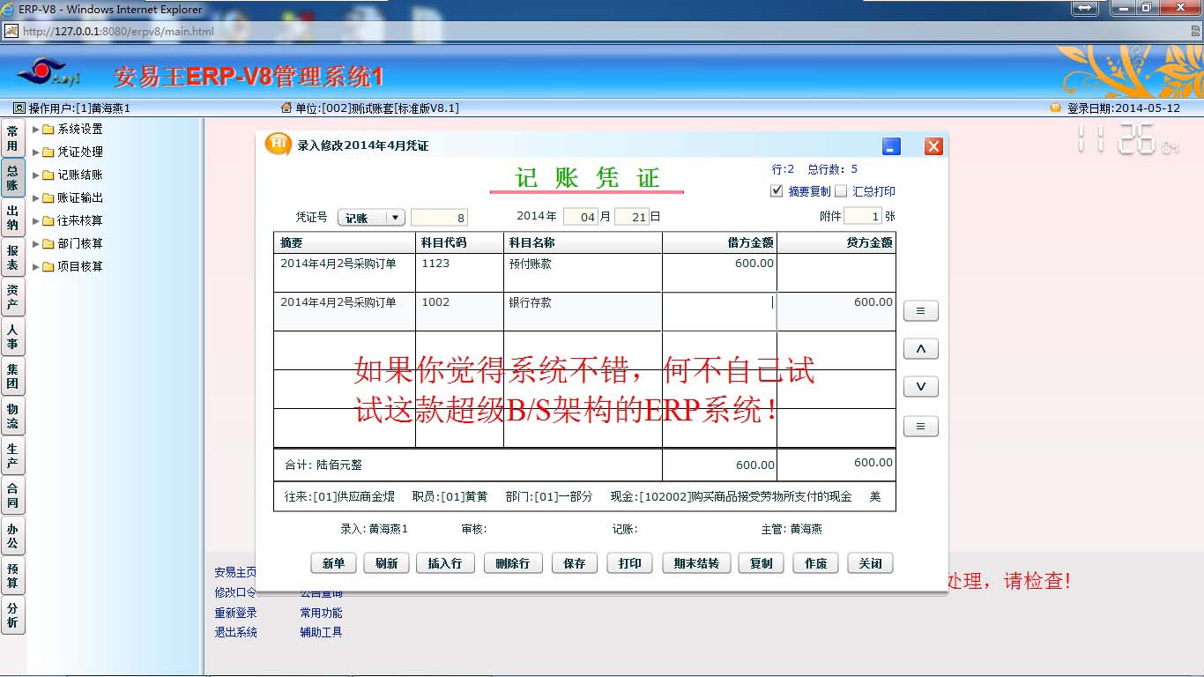Expand the 账证输出 tree node
The height and width of the screenshot is (677, 1204).
point(36,198)
